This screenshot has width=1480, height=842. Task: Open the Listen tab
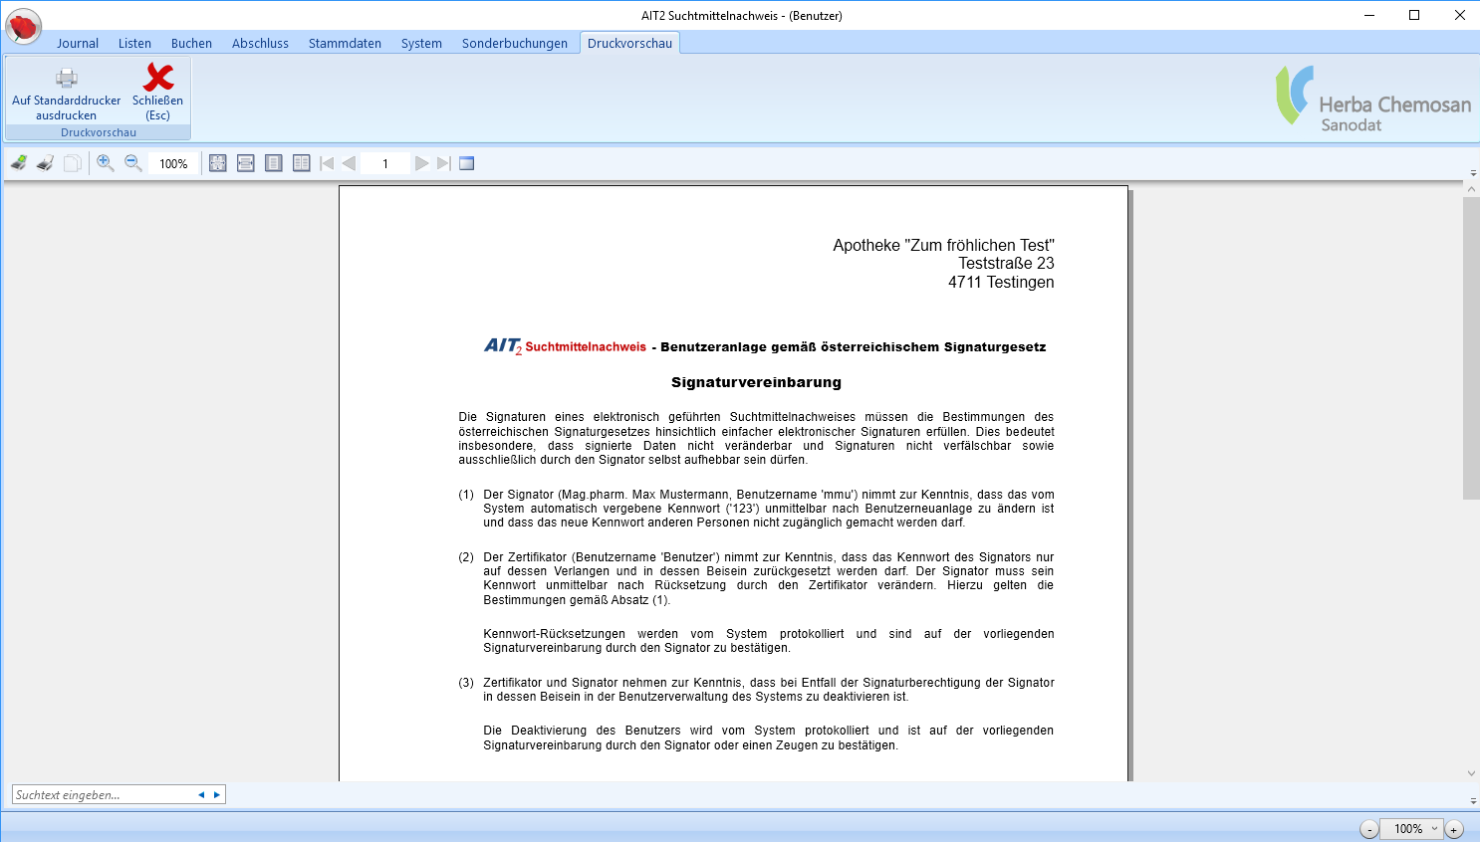pos(134,43)
